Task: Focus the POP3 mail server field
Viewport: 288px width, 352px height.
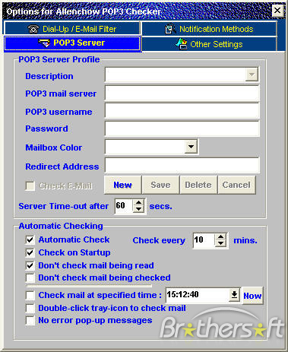Action: pyautogui.click(x=182, y=93)
